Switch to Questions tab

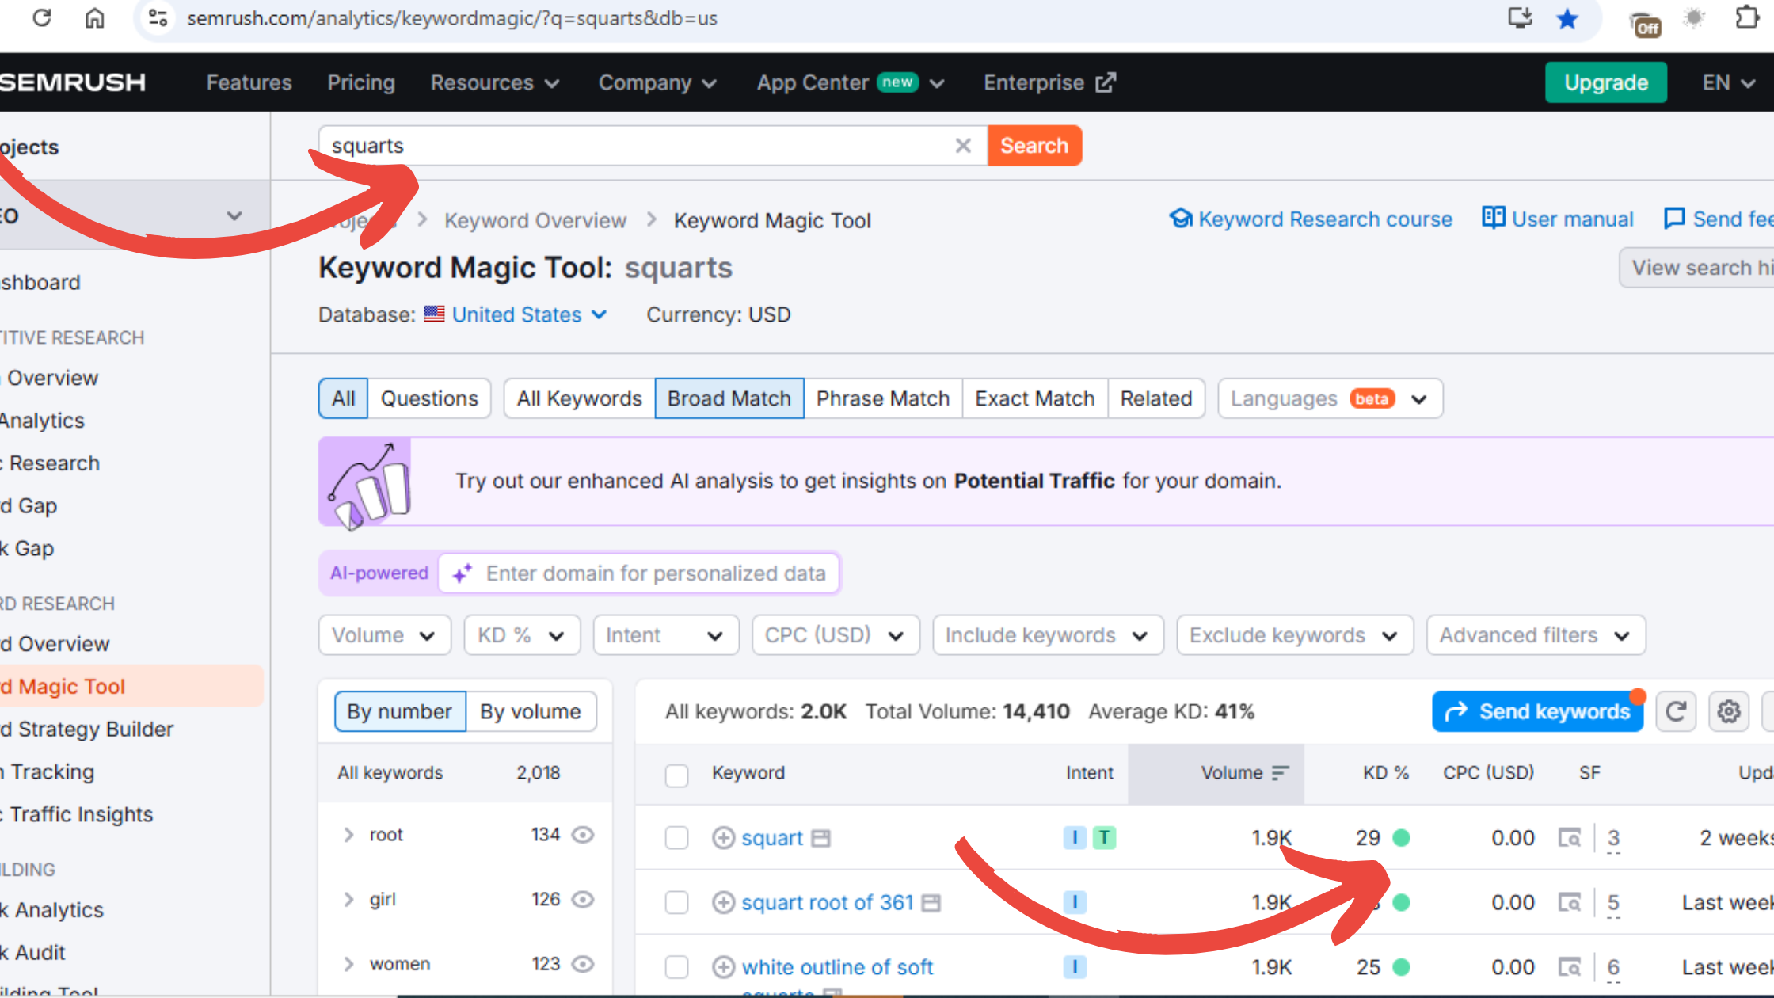coord(429,398)
